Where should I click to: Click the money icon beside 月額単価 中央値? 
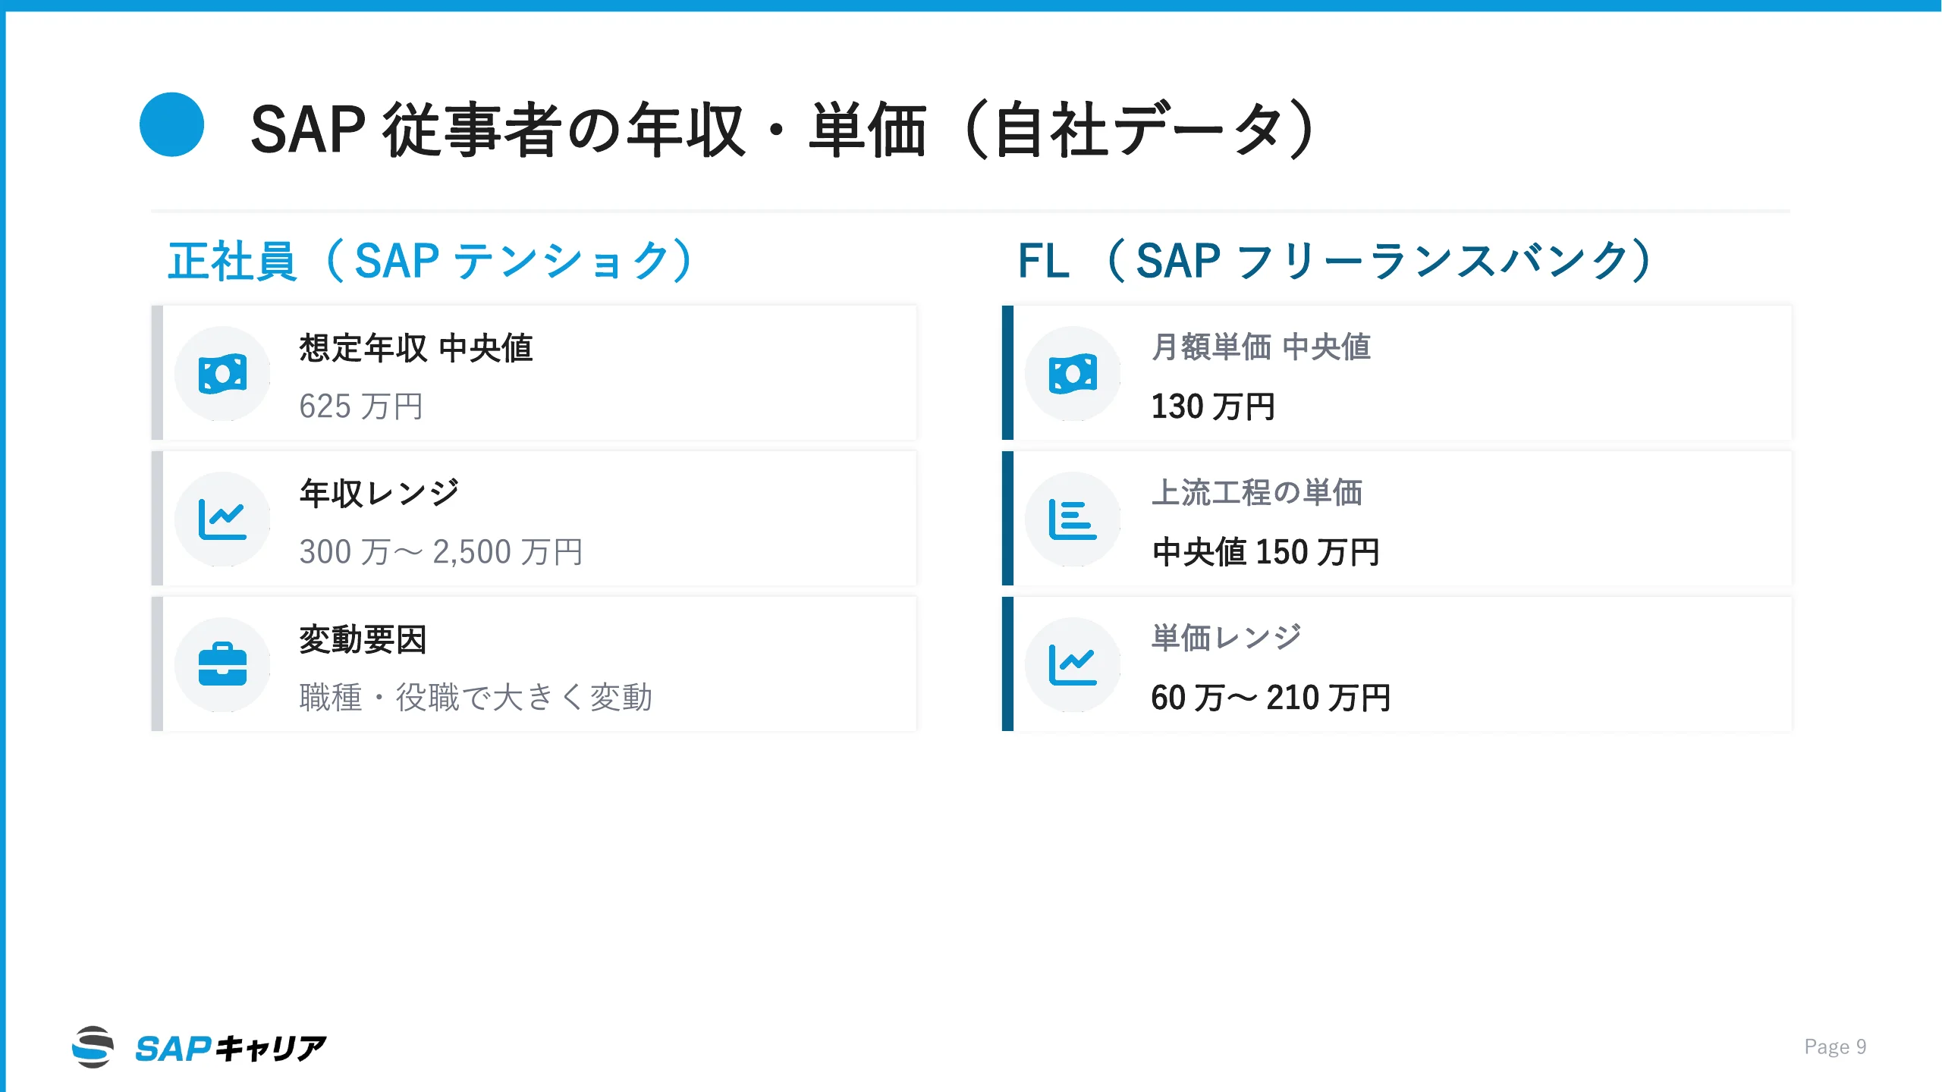1073,374
